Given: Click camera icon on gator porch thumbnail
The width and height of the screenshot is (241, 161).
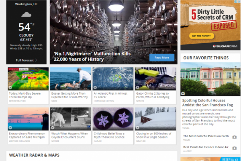Looking at the screenshot, I should (138, 87).
